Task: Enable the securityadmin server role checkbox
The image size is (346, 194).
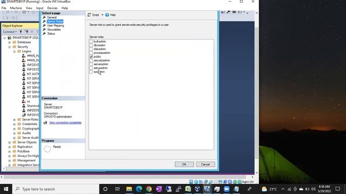Action: point(91,60)
